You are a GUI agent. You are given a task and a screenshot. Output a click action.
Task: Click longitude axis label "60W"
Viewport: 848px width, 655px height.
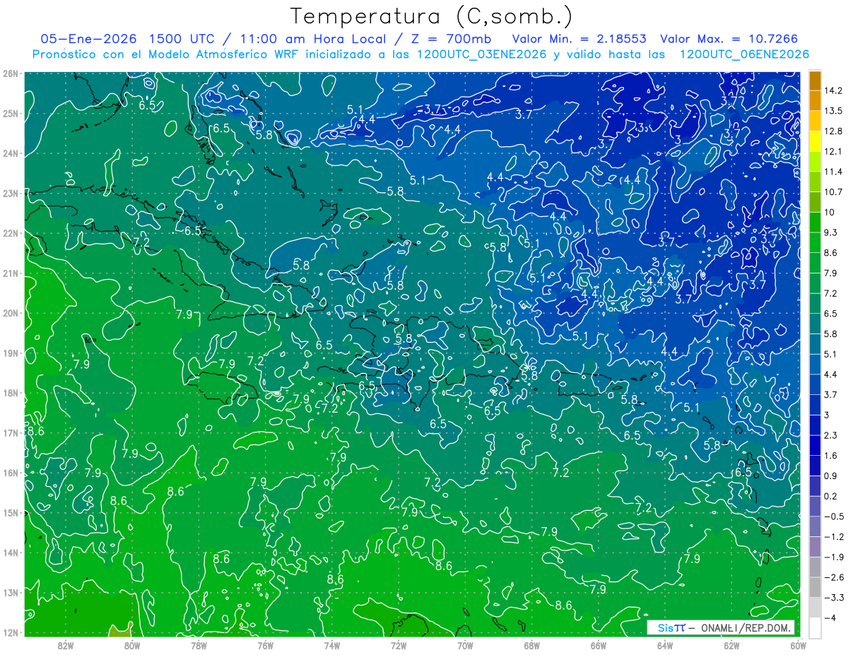pyautogui.click(x=798, y=645)
